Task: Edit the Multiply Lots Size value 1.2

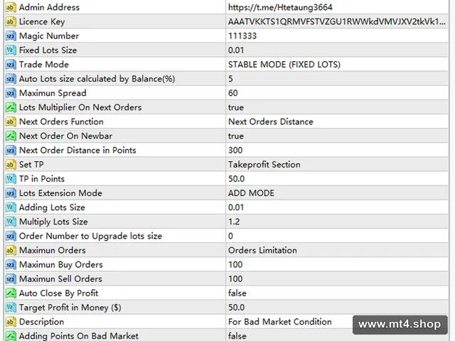Action: tap(337, 222)
